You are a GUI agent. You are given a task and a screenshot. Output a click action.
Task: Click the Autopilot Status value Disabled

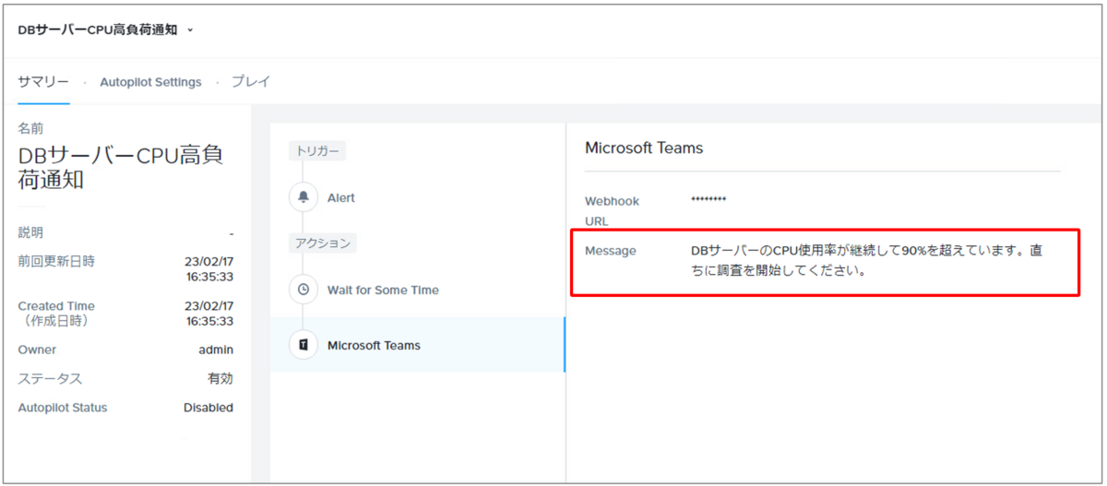point(208,407)
